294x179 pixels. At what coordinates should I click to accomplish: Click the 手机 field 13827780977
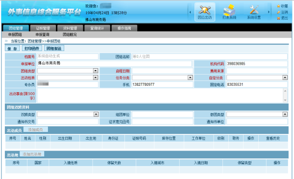[x=162, y=84]
